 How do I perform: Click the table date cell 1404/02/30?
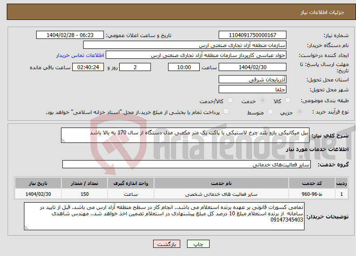click(38, 194)
